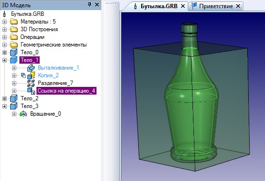Screen dimensions: 265x181
Task: Click the Разделение_7 split operation icon
Action: click(31, 83)
